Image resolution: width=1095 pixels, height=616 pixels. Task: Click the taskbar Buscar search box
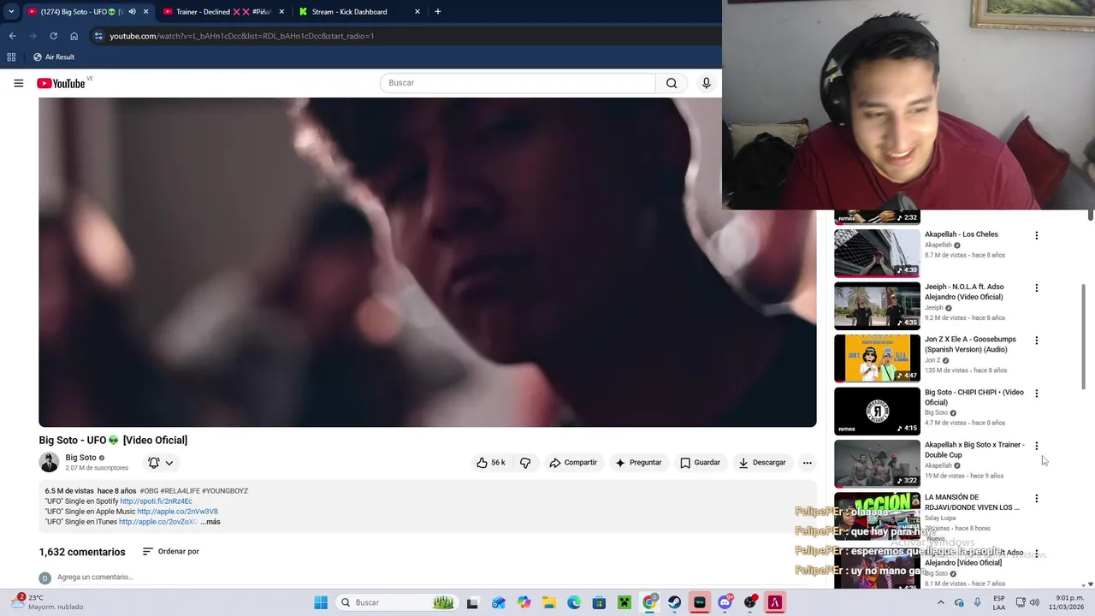point(396,602)
